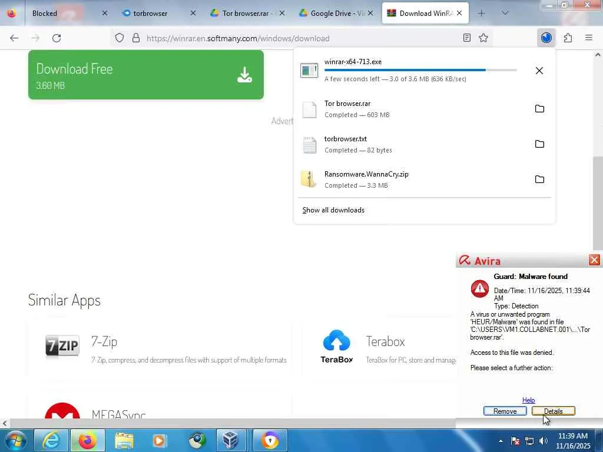The height and width of the screenshot is (452, 603).
Task: Switch to the Google Drive tab
Action: tap(335, 13)
